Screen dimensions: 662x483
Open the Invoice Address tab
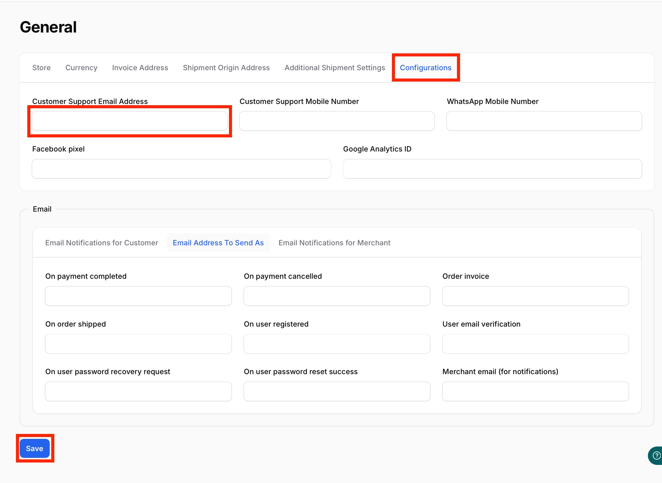140,68
